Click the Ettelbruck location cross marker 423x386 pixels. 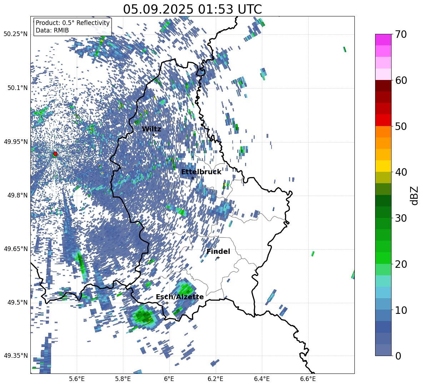click(193, 178)
